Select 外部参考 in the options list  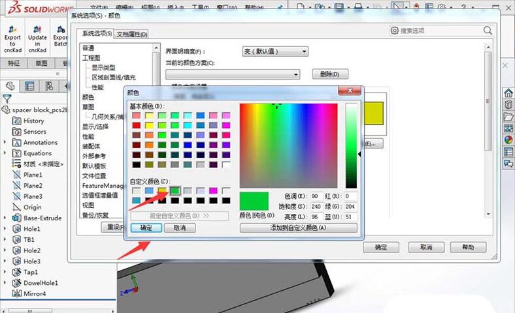pyautogui.click(x=94, y=156)
